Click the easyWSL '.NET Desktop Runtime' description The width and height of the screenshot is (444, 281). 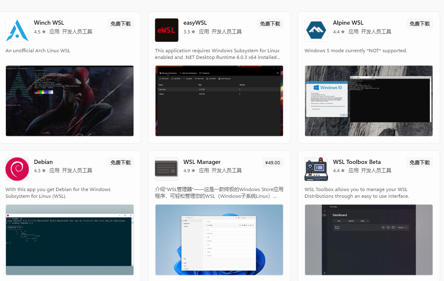(218, 54)
